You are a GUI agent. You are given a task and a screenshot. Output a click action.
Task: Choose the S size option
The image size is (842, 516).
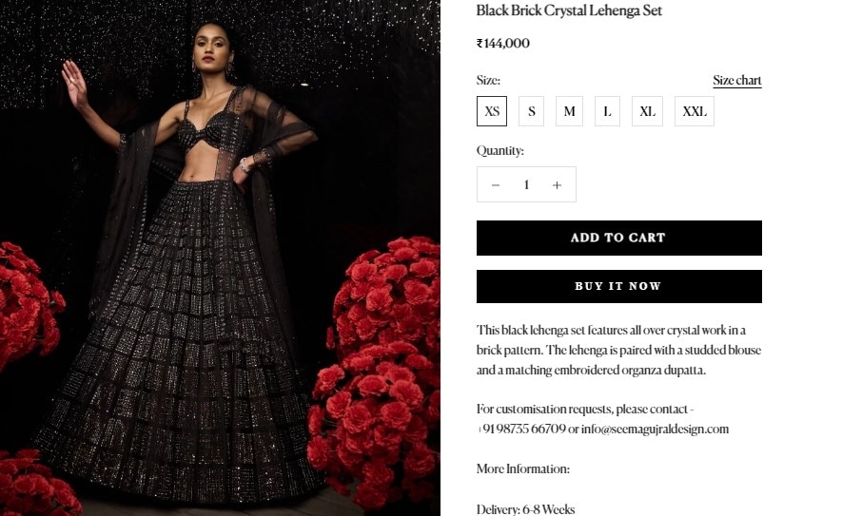[531, 111]
